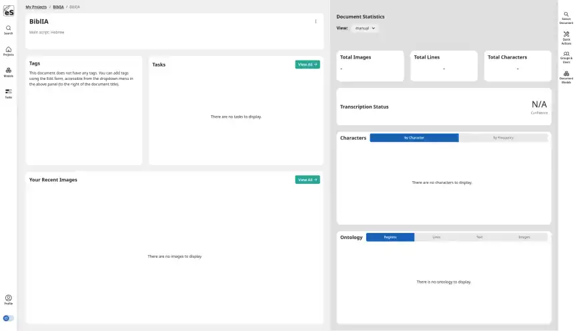This screenshot has width=575, height=331.
Task: Open the BiblIA document options menu
Action: point(316,21)
